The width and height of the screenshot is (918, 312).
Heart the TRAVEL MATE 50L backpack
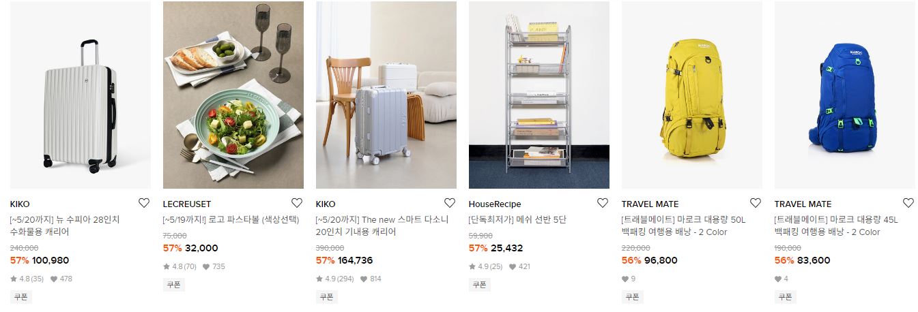[x=756, y=203]
